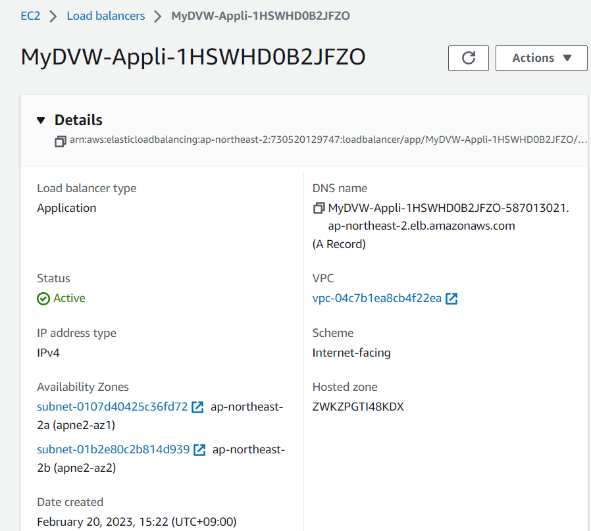Click the page title MyDVW-Appli-1HSWHD0B2JFZO heading
Screen dimensions: 591x531
(x=193, y=57)
